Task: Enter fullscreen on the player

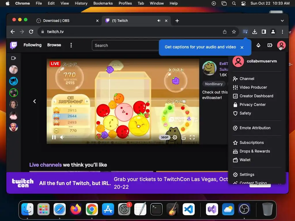Action: (192, 137)
